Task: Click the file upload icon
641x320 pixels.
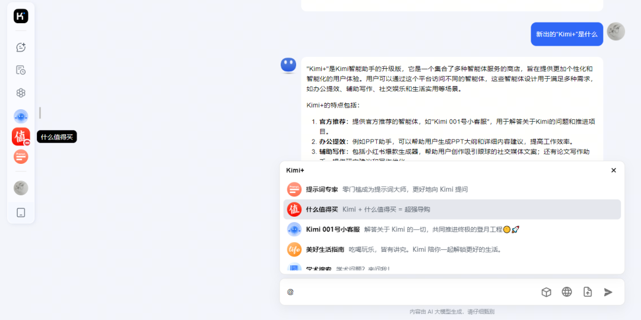Action: (x=588, y=292)
